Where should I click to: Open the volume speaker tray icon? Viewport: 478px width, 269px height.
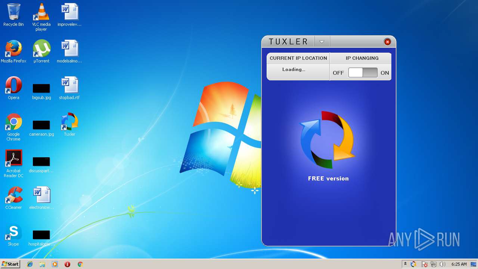pos(443,264)
